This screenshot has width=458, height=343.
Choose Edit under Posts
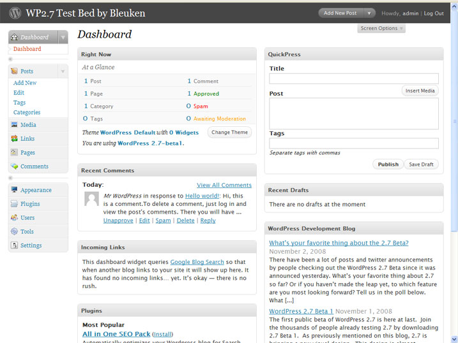point(19,92)
